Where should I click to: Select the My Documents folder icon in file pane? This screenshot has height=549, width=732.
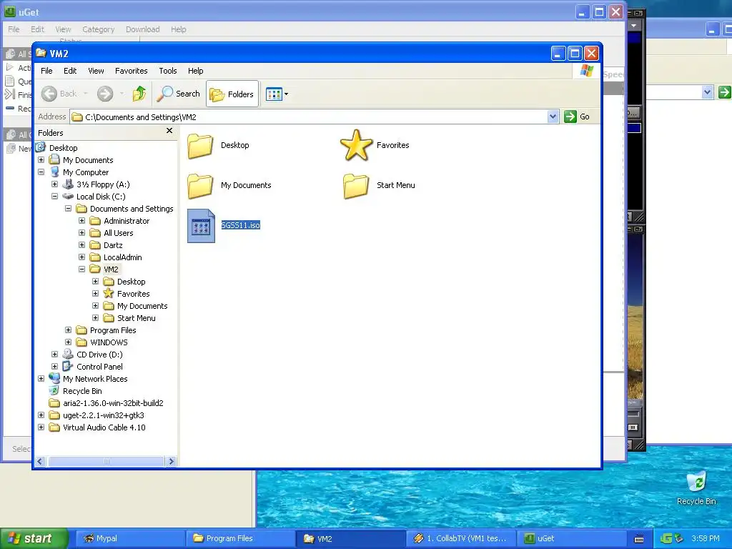coord(200,185)
